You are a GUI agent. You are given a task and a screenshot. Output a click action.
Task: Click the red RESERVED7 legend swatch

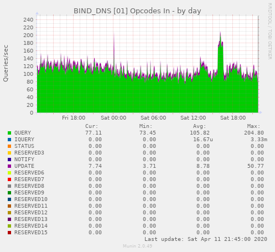pos(9,179)
